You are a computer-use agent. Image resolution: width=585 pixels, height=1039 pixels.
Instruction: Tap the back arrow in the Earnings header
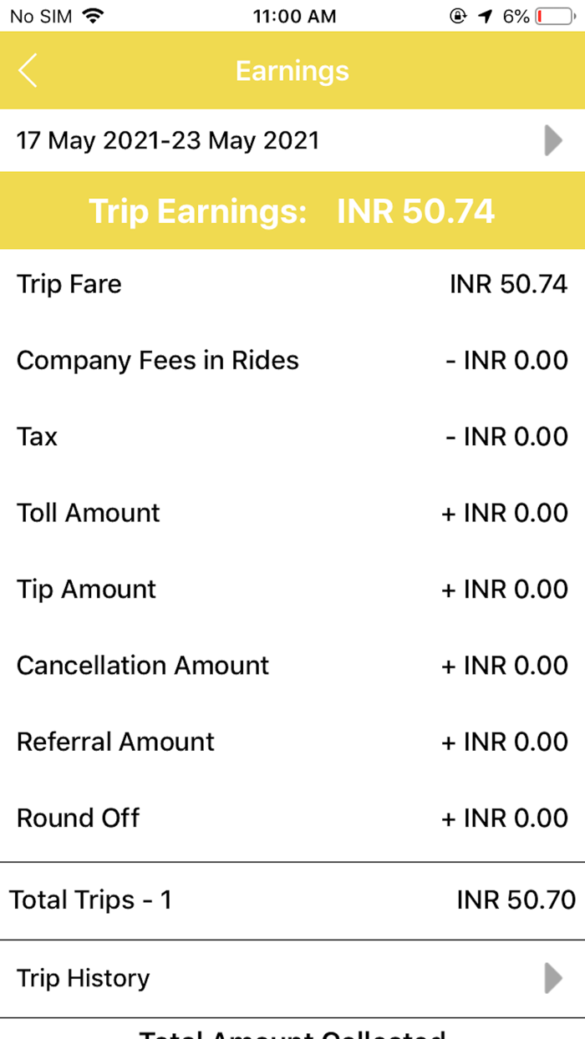pyautogui.click(x=28, y=71)
